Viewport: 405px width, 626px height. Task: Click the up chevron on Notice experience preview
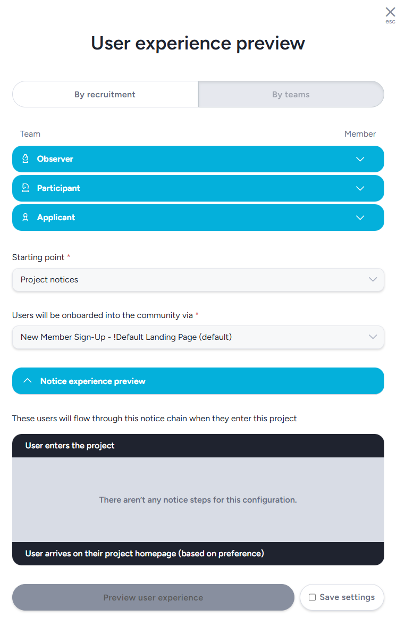[x=27, y=381]
